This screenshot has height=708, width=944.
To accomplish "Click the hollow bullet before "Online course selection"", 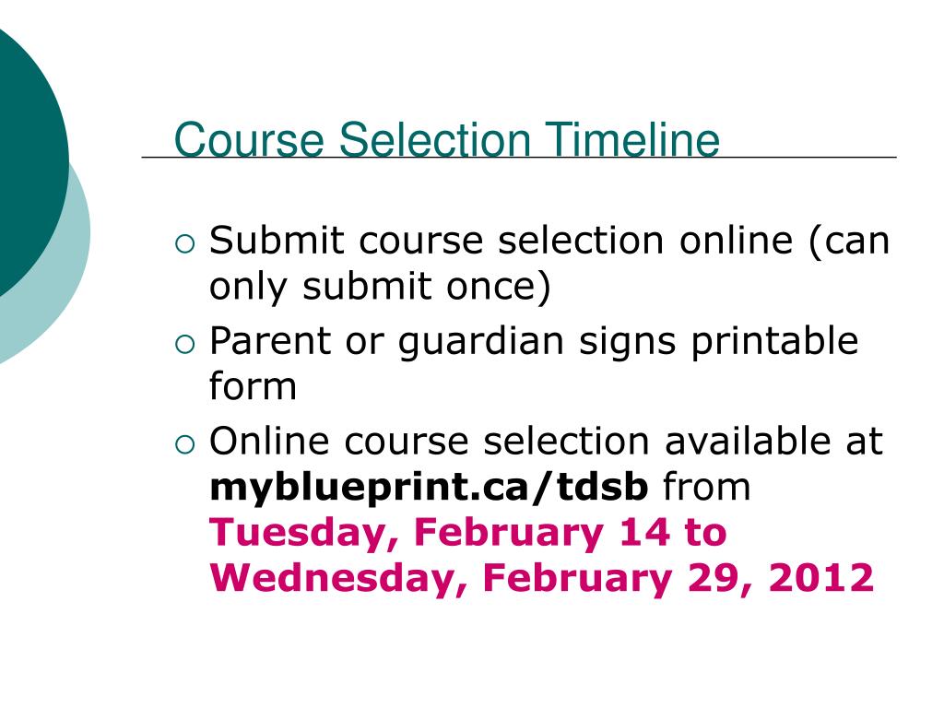I will [183, 445].
